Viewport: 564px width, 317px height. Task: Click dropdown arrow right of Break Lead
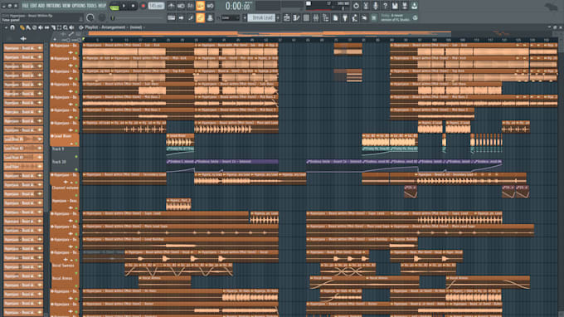(x=278, y=17)
